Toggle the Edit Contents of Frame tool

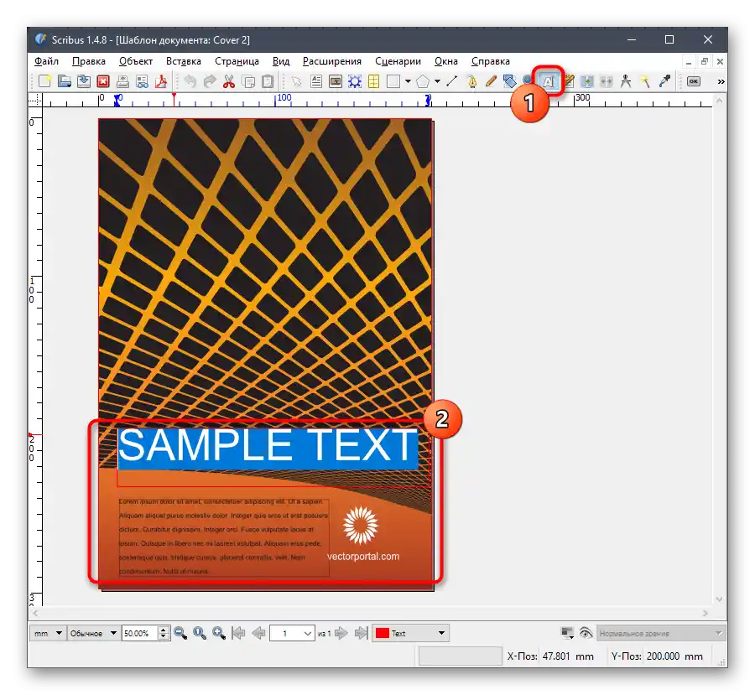(549, 81)
